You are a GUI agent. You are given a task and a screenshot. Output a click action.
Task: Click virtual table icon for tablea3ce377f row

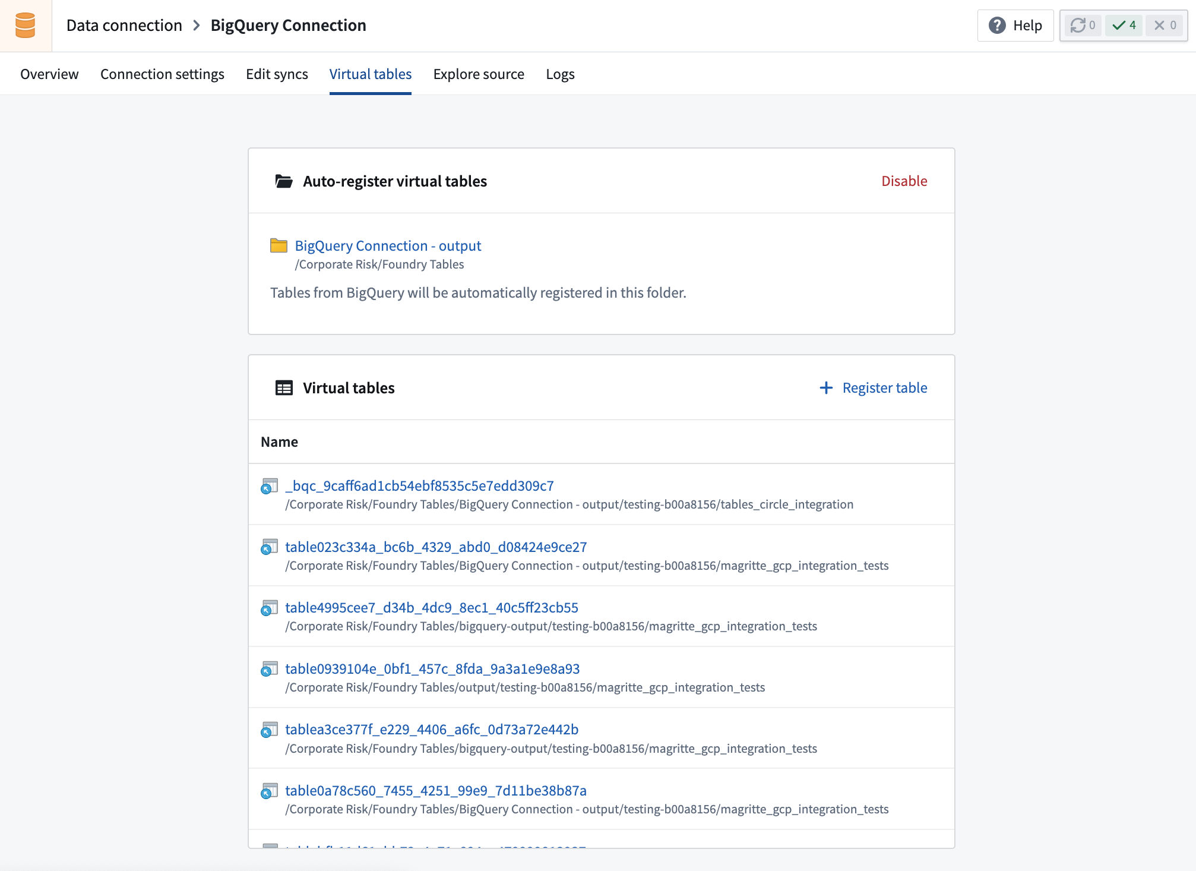pyautogui.click(x=269, y=730)
